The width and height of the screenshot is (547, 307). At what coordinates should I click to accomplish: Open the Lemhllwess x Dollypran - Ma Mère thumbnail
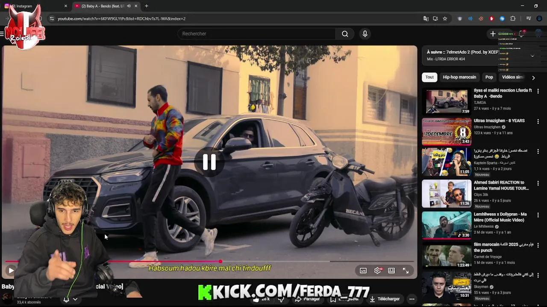pyautogui.click(x=447, y=225)
